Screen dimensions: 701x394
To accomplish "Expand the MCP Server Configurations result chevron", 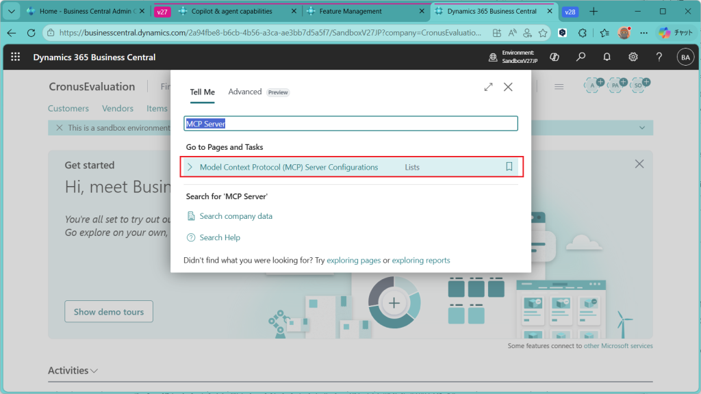I will [190, 167].
